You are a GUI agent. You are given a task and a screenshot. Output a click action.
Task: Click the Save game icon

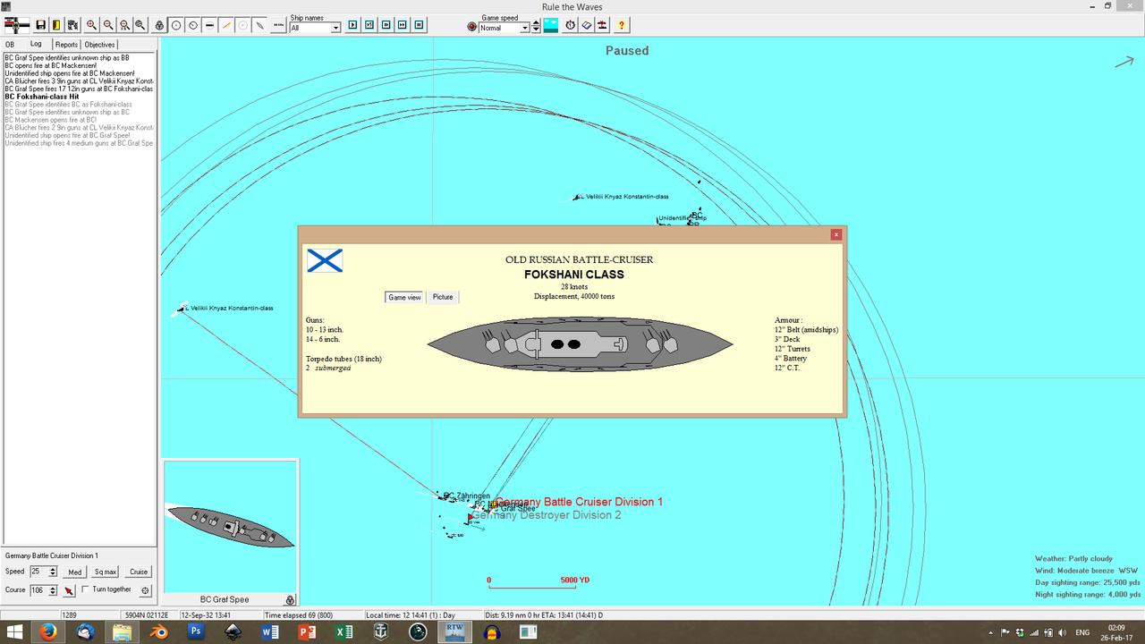coord(40,25)
